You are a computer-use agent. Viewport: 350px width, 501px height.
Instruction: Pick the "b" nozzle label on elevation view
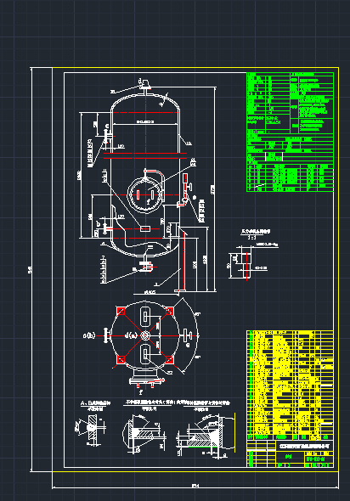coord(99,223)
